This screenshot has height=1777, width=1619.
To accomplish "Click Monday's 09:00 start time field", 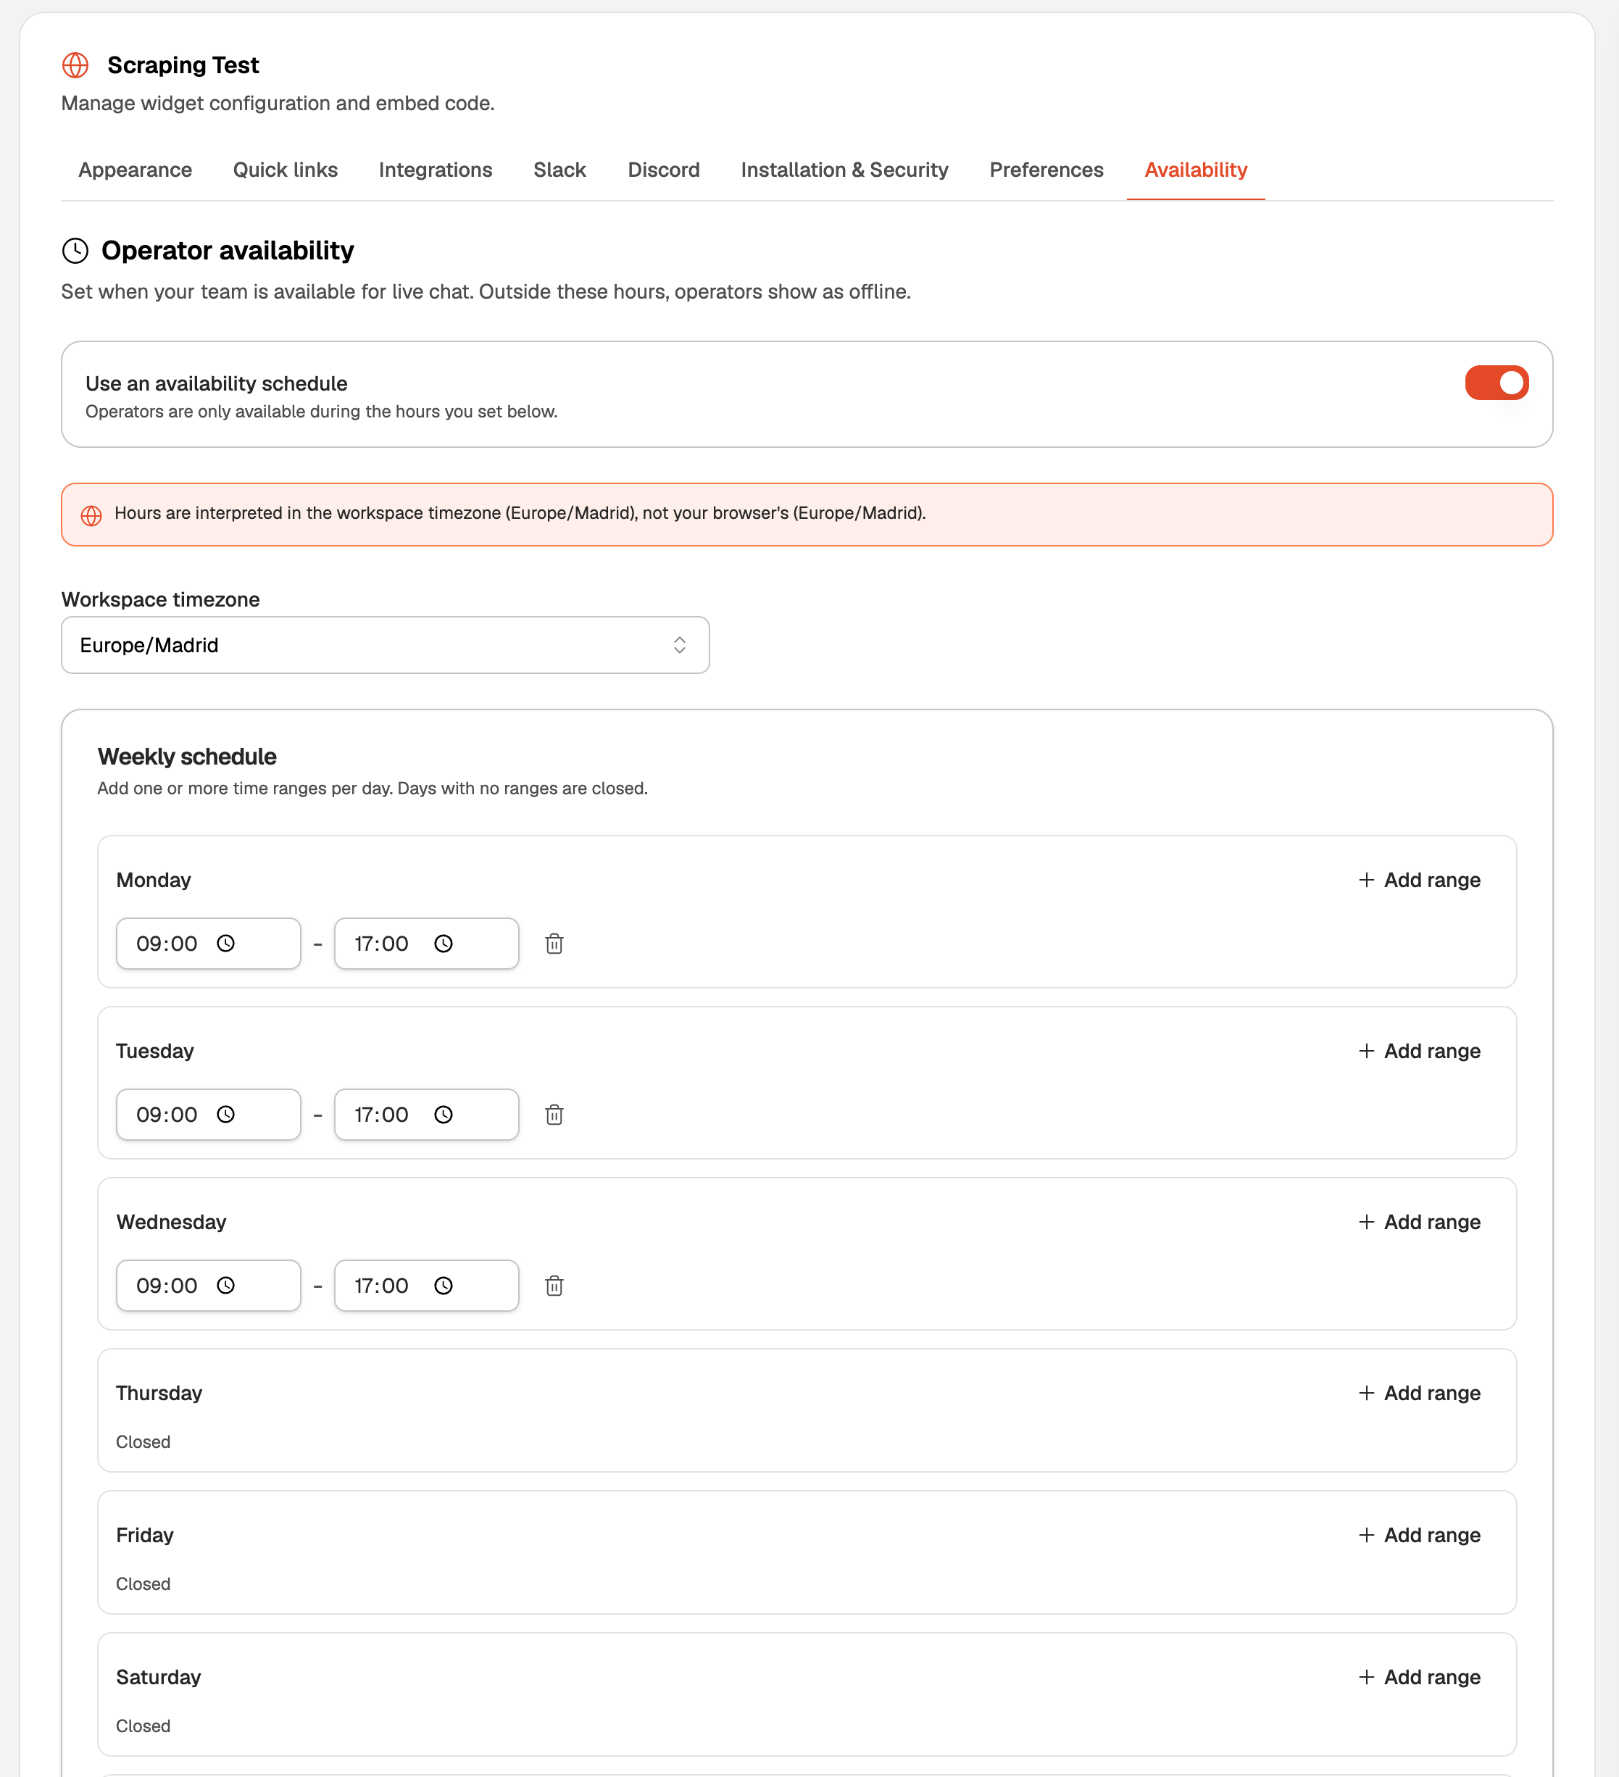I will coord(209,944).
